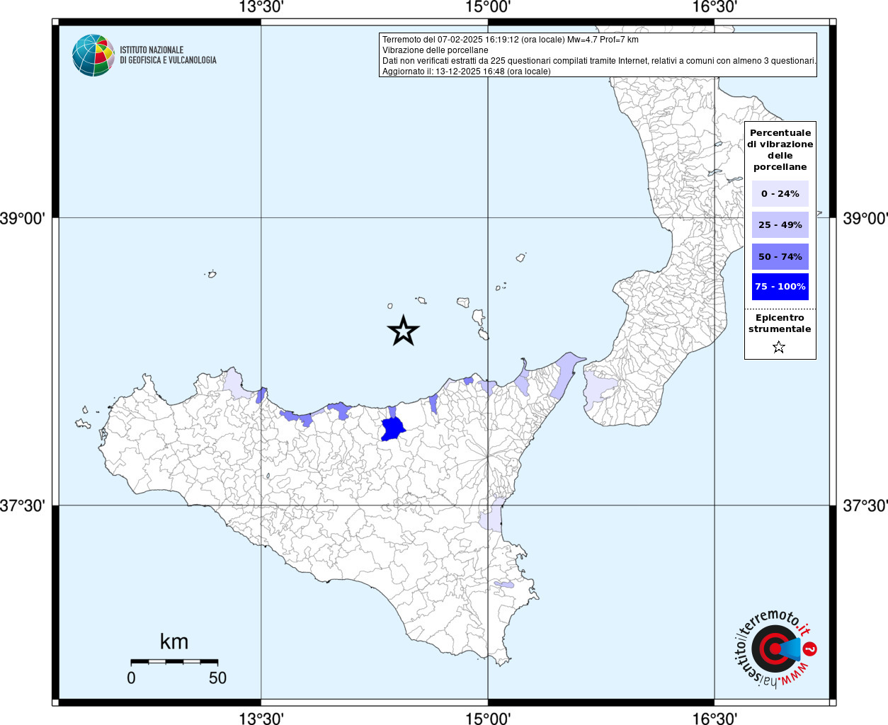Screen dimensions: 888x725
Task: Click the epicenter star on the map
Action: coord(404,331)
